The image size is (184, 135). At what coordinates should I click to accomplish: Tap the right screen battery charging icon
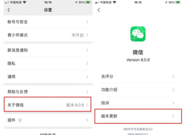pyautogui.click(x=178, y=2)
